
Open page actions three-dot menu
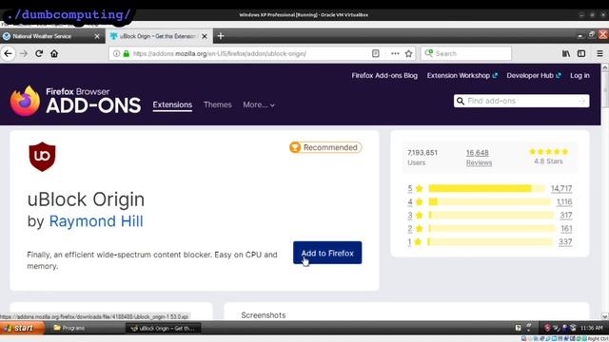[x=395, y=53]
